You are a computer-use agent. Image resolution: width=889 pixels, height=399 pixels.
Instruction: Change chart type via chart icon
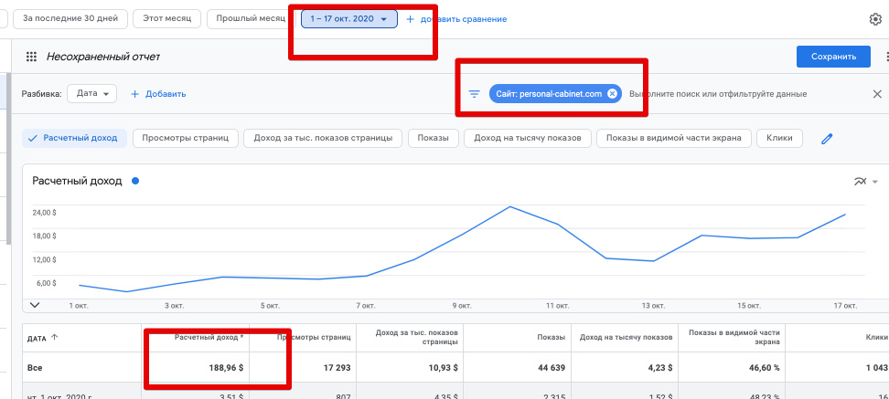tap(860, 182)
